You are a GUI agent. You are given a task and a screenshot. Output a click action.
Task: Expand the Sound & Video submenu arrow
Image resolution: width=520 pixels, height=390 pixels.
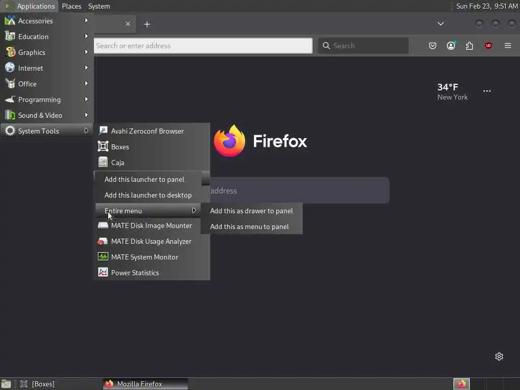86,115
